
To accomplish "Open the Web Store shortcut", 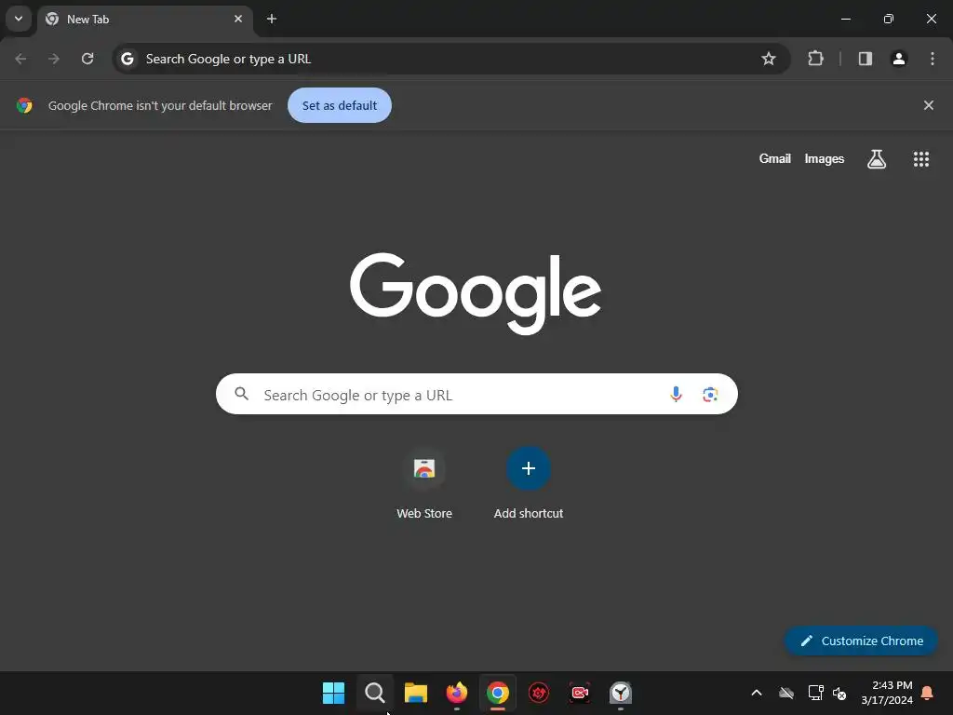I will pyautogui.click(x=424, y=483).
